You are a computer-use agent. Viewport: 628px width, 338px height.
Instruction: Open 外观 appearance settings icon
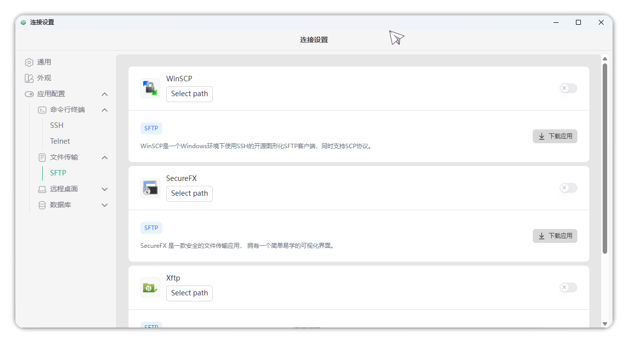[29, 78]
